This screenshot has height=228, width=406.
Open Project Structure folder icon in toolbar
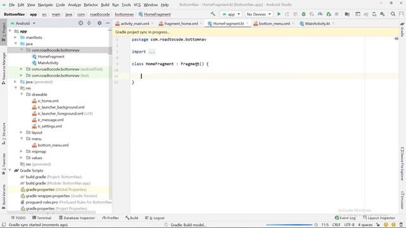(347, 14)
